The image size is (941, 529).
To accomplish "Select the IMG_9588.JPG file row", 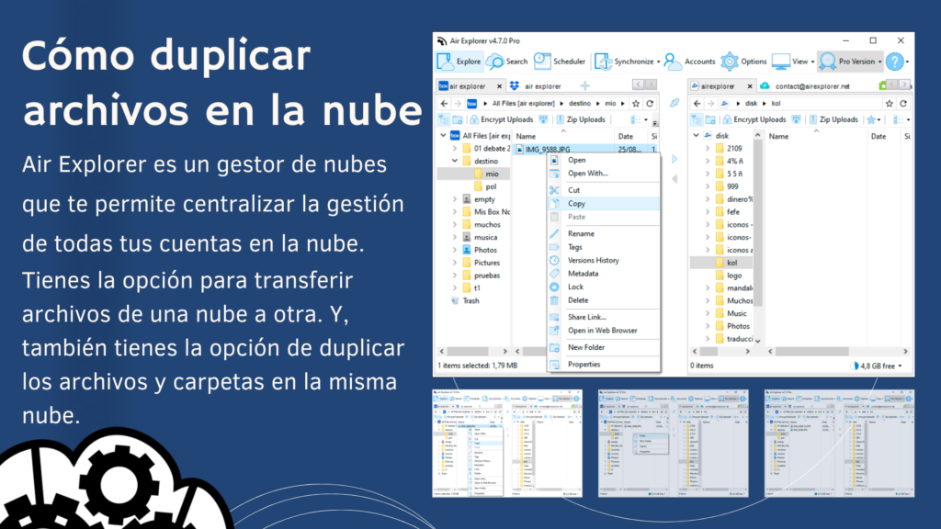I will coord(585,149).
